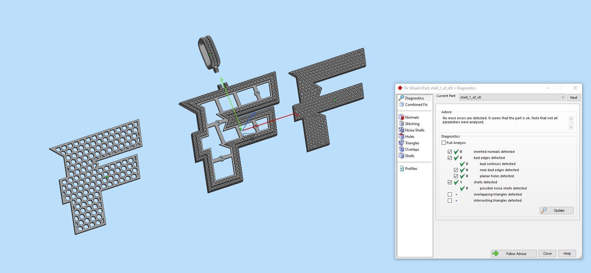The image size is (591, 273).
Task: Enable the intersecting triangles detected checkbox
Action: click(x=450, y=200)
